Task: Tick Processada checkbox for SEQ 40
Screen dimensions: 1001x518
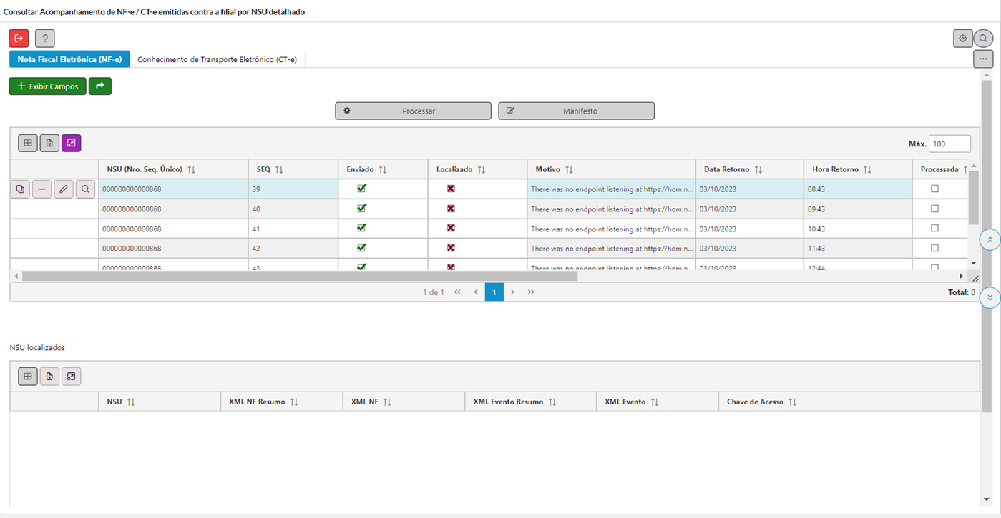Action: 934,209
